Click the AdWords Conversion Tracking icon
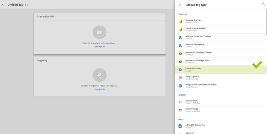 [x=180, y=37]
